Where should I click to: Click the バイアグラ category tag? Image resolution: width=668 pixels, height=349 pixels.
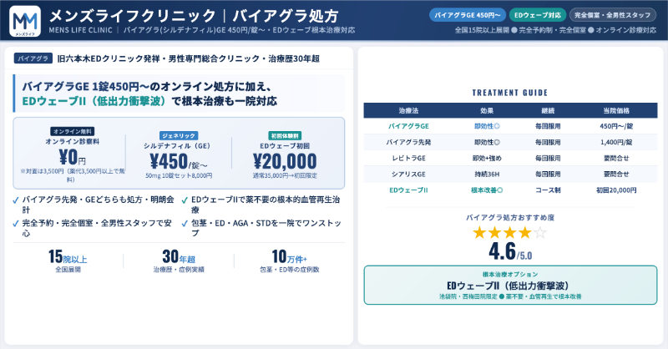33,59
